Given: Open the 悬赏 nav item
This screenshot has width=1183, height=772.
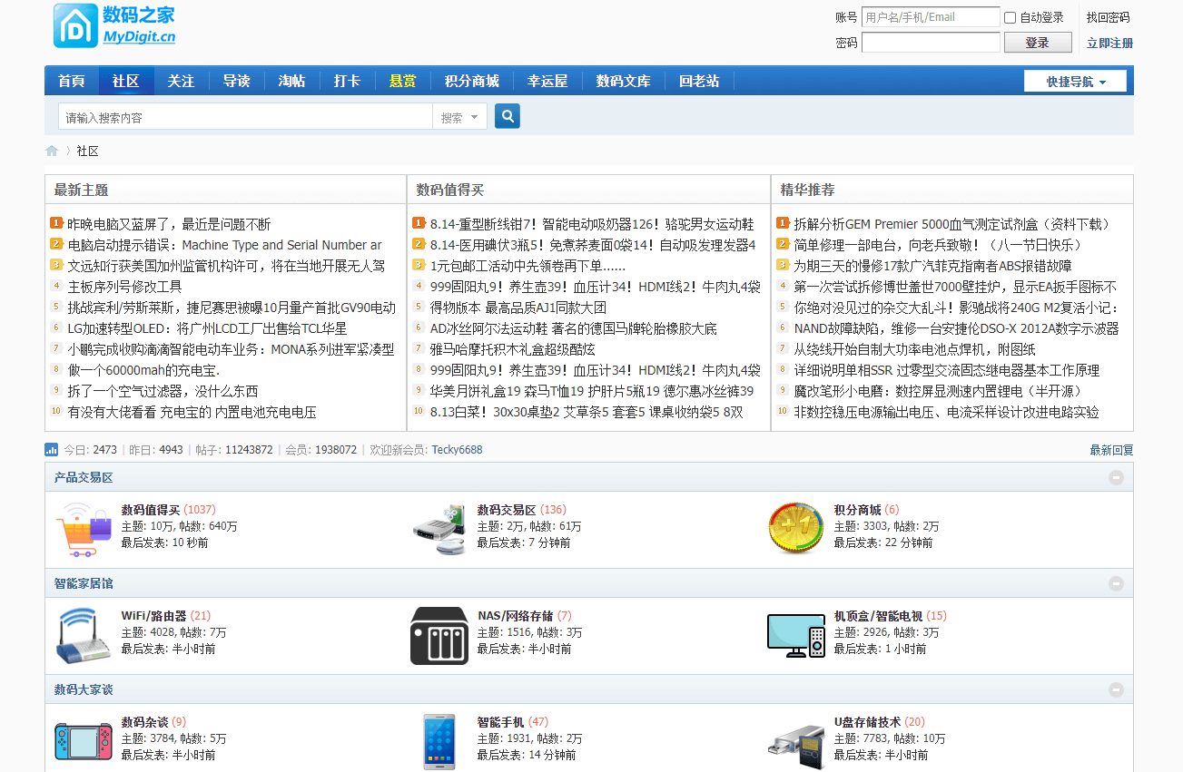Looking at the screenshot, I should [x=402, y=81].
